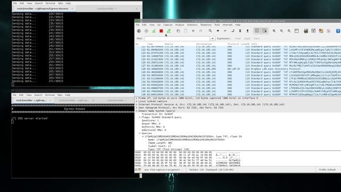Jump to the last packet
341x192 pixels.
[247, 31]
